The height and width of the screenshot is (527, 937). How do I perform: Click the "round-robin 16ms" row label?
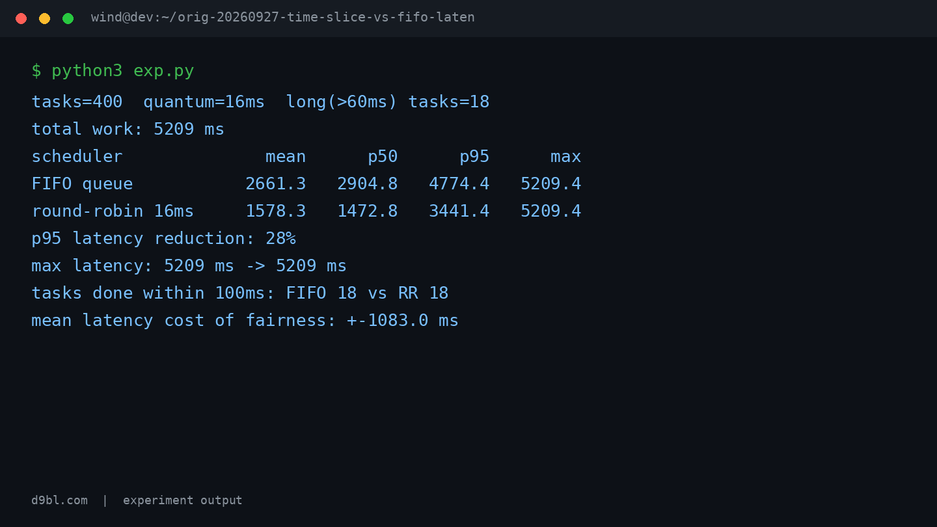113,211
